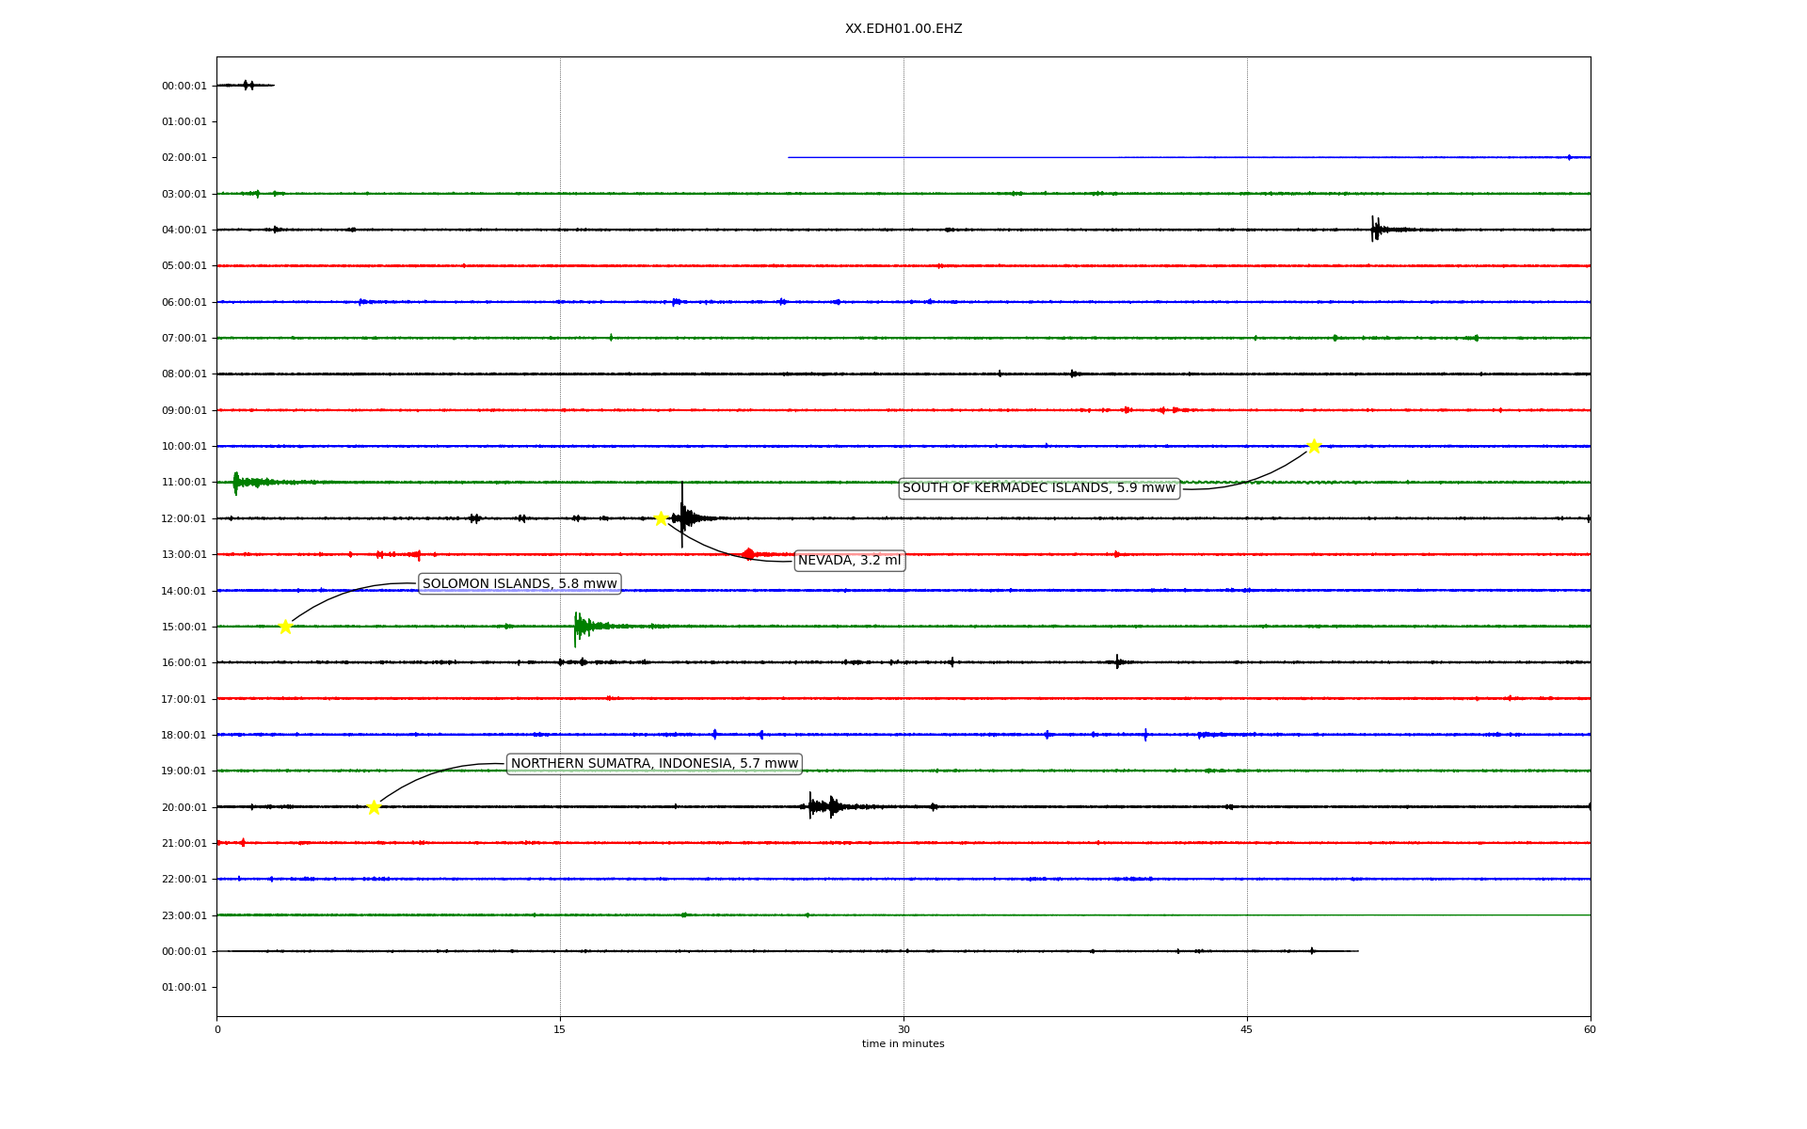Click the 30 minute tick label
The height and width of the screenshot is (1129, 1807).
[903, 1029]
